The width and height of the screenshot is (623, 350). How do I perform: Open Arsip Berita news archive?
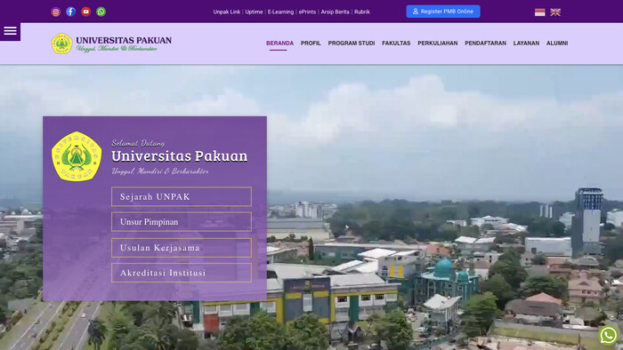point(335,12)
